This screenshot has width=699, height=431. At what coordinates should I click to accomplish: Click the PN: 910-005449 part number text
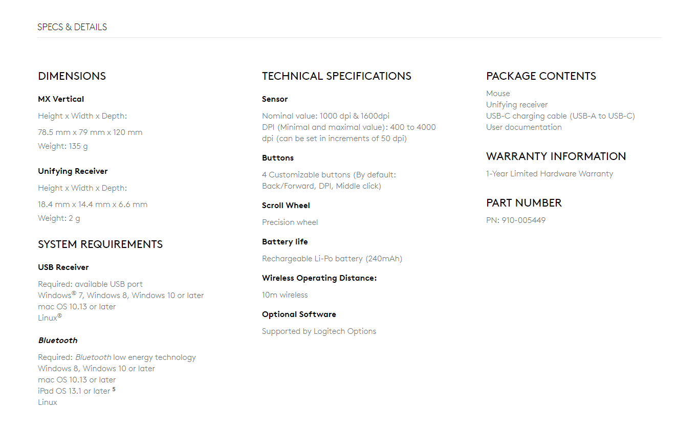point(516,220)
